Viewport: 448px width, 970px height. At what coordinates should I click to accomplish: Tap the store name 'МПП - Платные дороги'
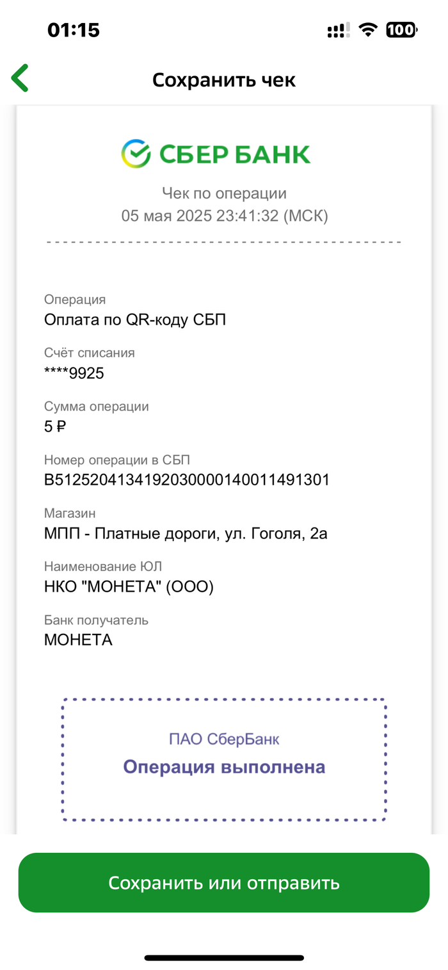coord(186,533)
